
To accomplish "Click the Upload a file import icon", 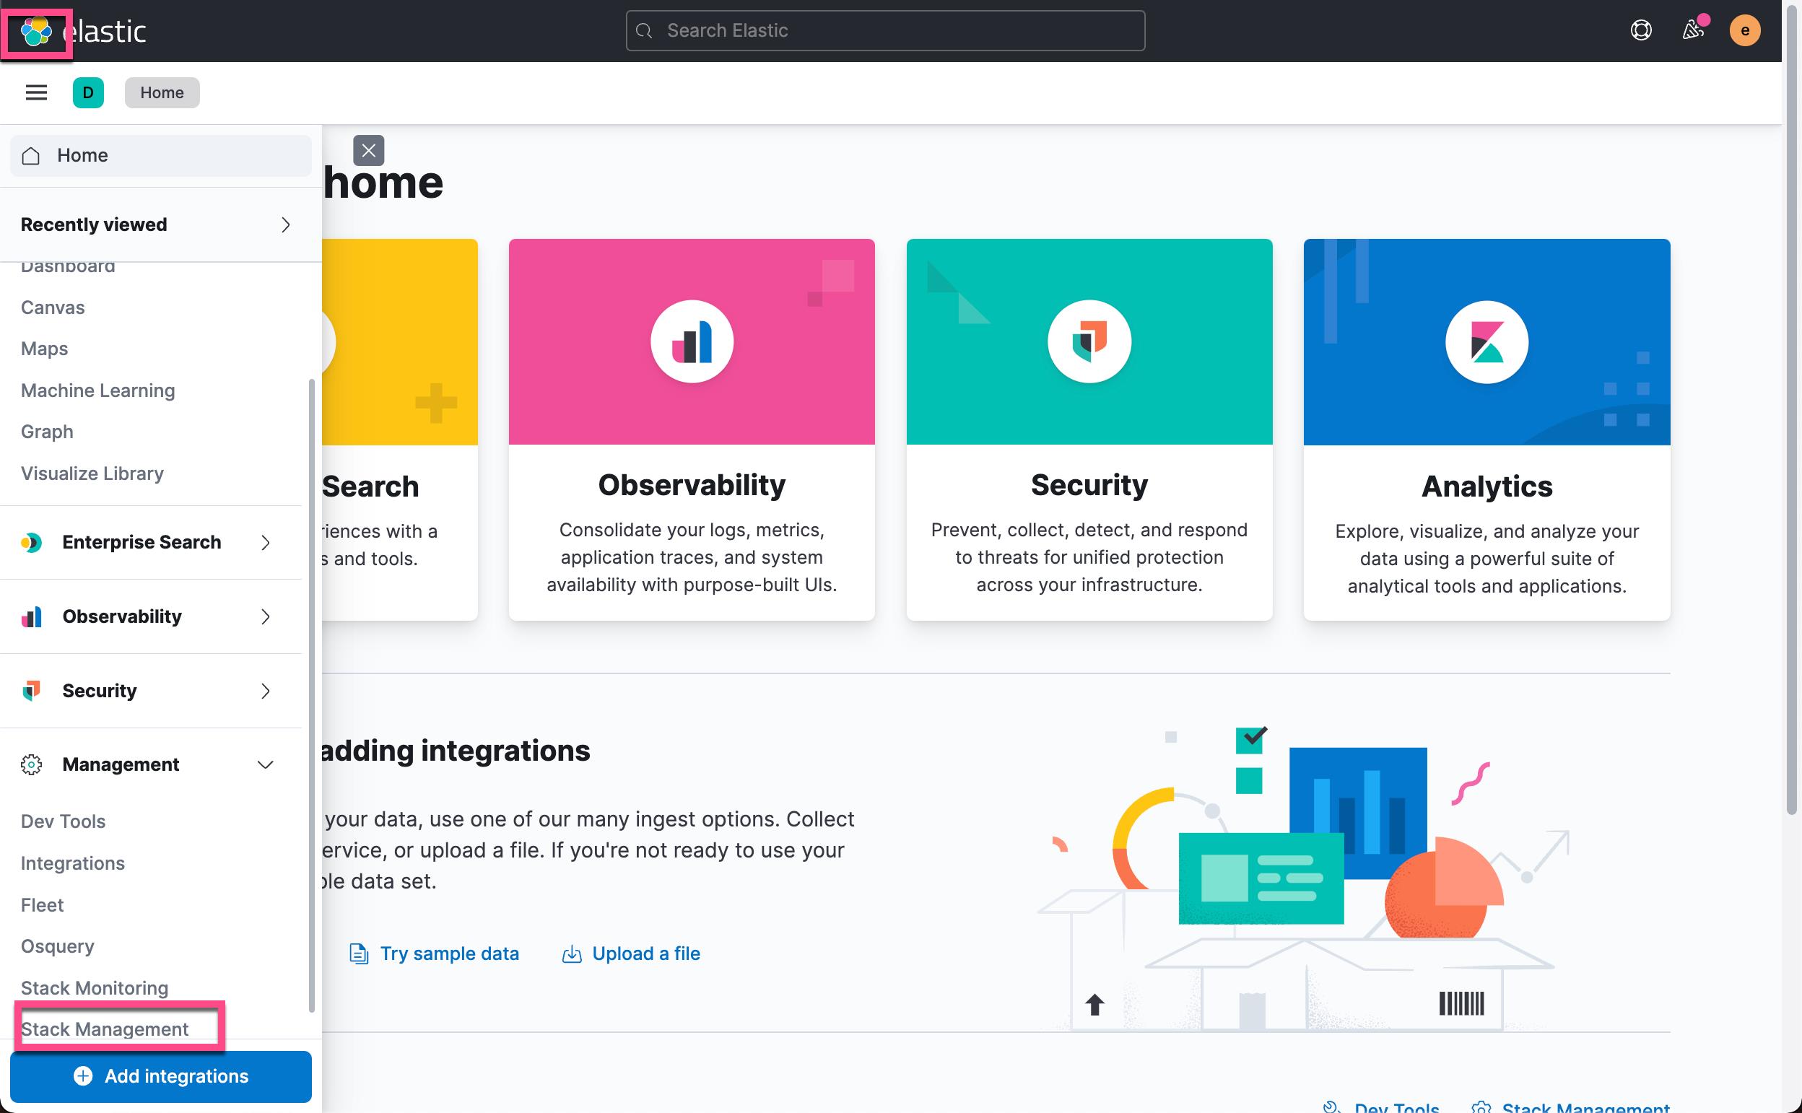I will [572, 953].
